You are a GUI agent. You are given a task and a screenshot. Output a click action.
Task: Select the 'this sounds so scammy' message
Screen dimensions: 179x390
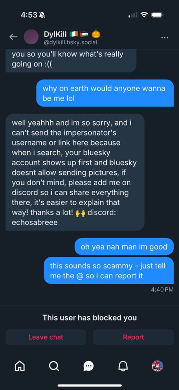pyautogui.click(x=109, y=270)
